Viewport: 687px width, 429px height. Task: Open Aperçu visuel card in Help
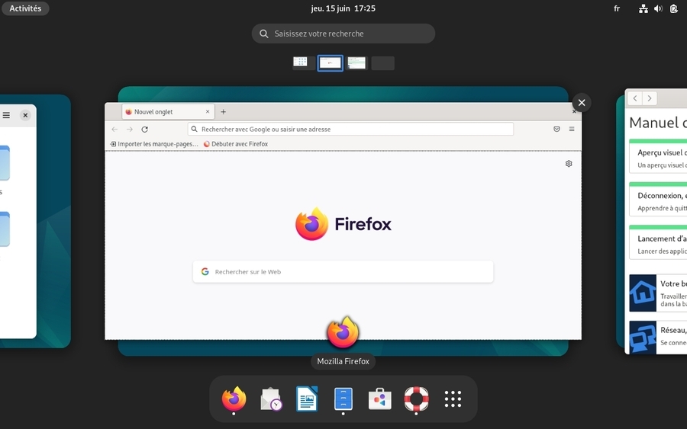tap(658, 156)
